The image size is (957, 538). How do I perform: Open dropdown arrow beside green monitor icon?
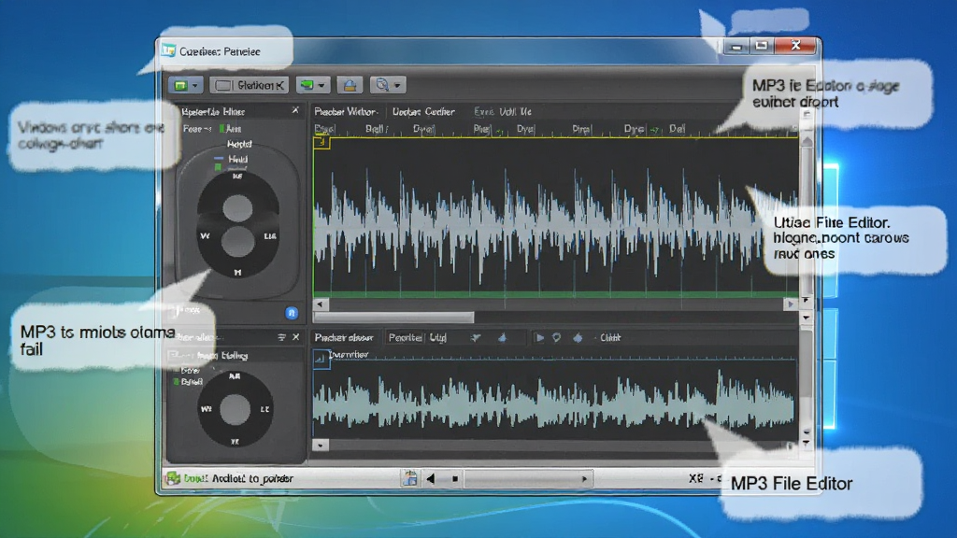(321, 85)
